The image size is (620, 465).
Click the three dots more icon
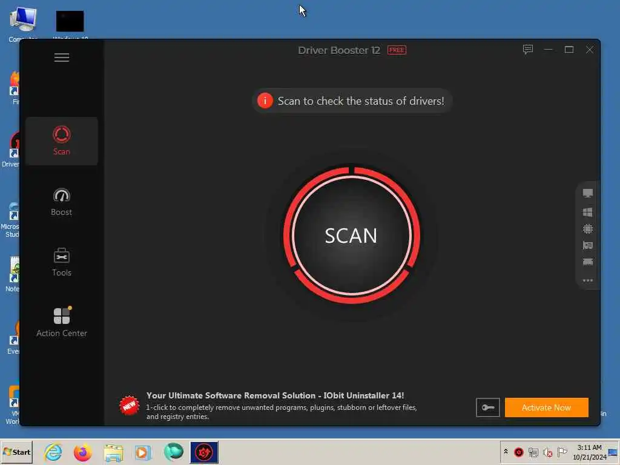pos(587,280)
